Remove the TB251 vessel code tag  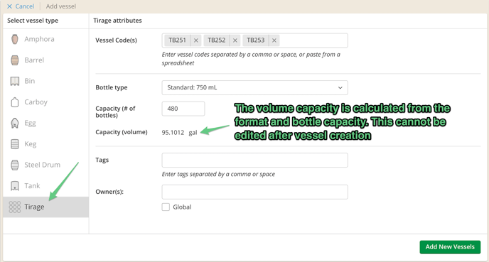point(196,40)
